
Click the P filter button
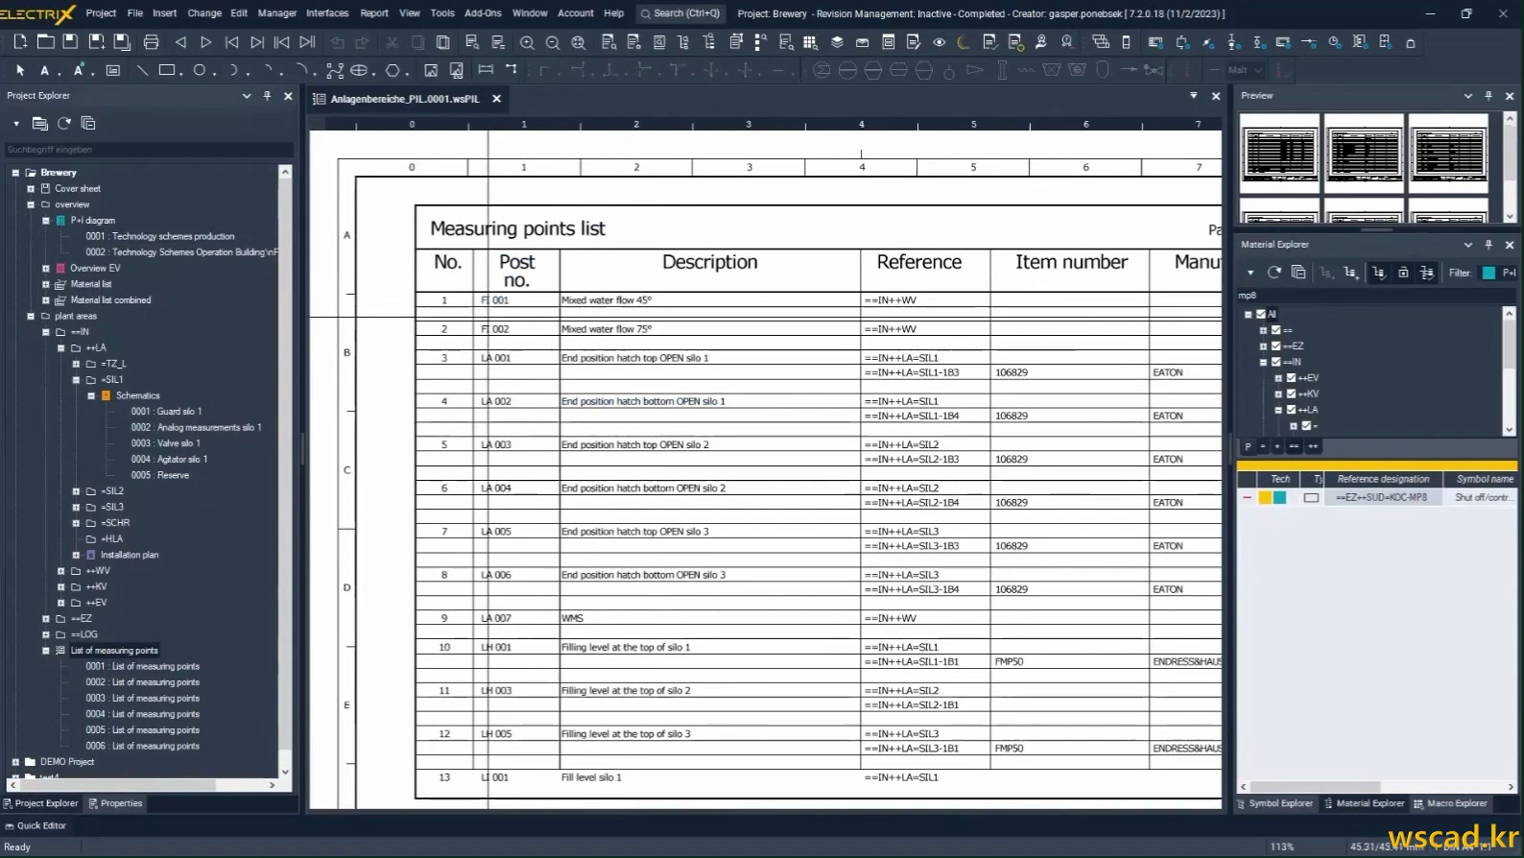1248,446
